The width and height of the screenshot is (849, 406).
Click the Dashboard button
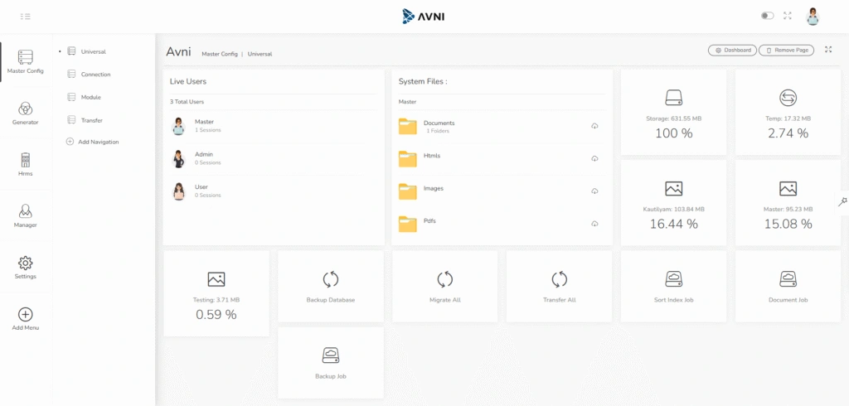(732, 51)
